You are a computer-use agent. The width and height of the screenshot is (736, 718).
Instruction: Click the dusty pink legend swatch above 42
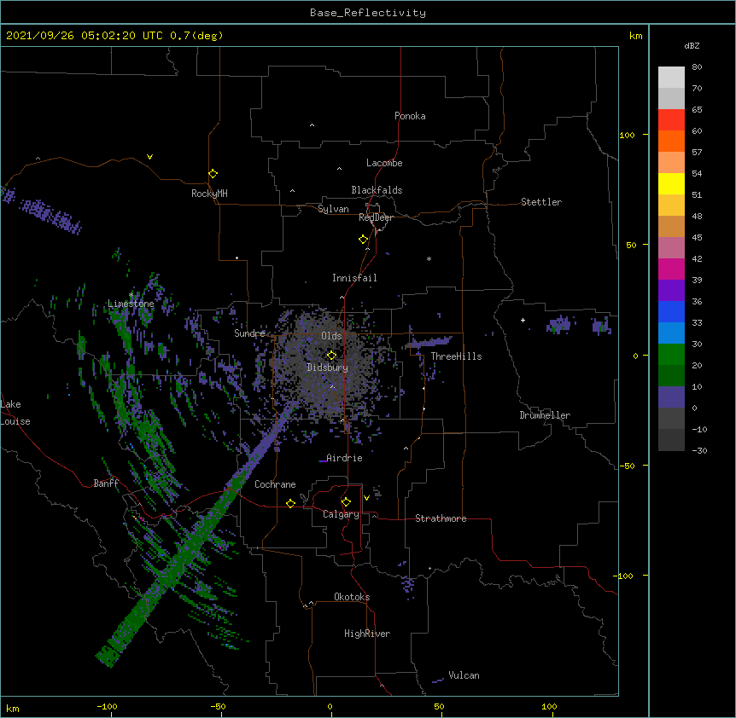click(671, 248)
